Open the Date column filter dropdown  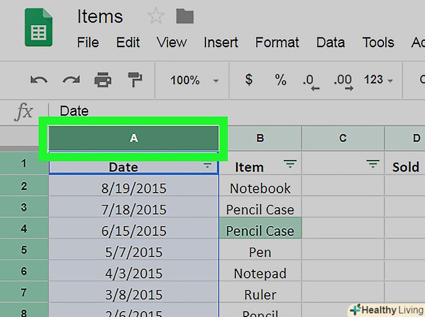207,166
